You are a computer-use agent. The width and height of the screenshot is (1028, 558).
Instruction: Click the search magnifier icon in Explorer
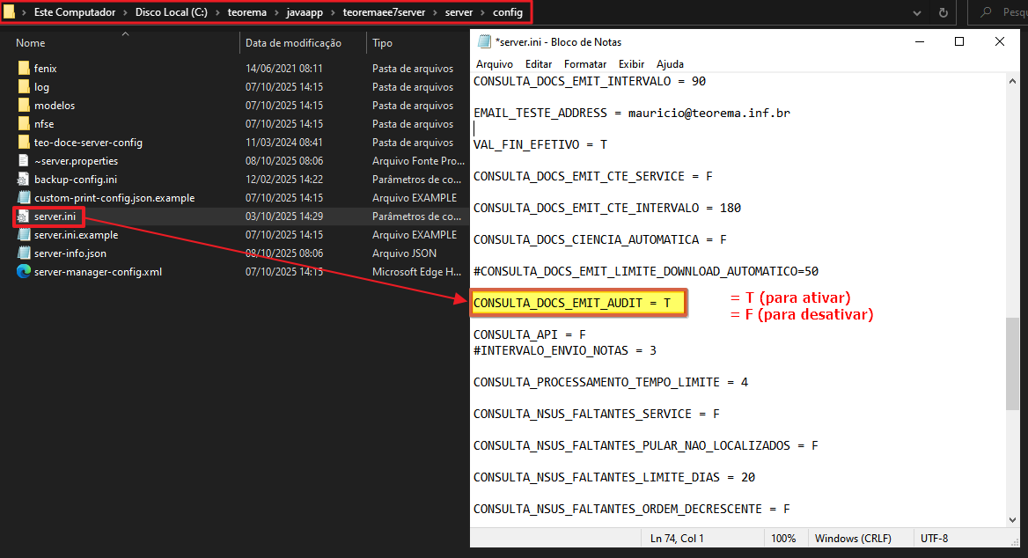[986, 12]
